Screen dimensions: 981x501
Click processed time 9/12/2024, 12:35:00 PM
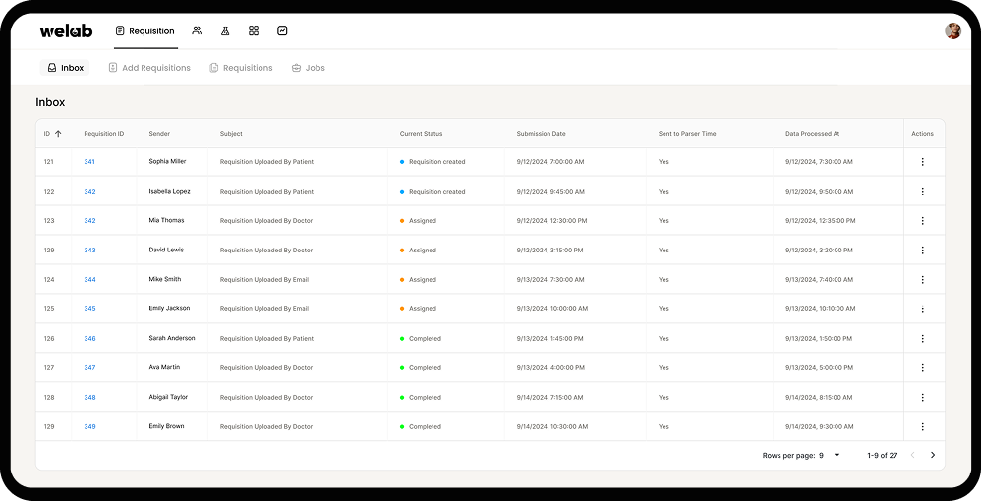pyautogui.click(x=821, y=221)
